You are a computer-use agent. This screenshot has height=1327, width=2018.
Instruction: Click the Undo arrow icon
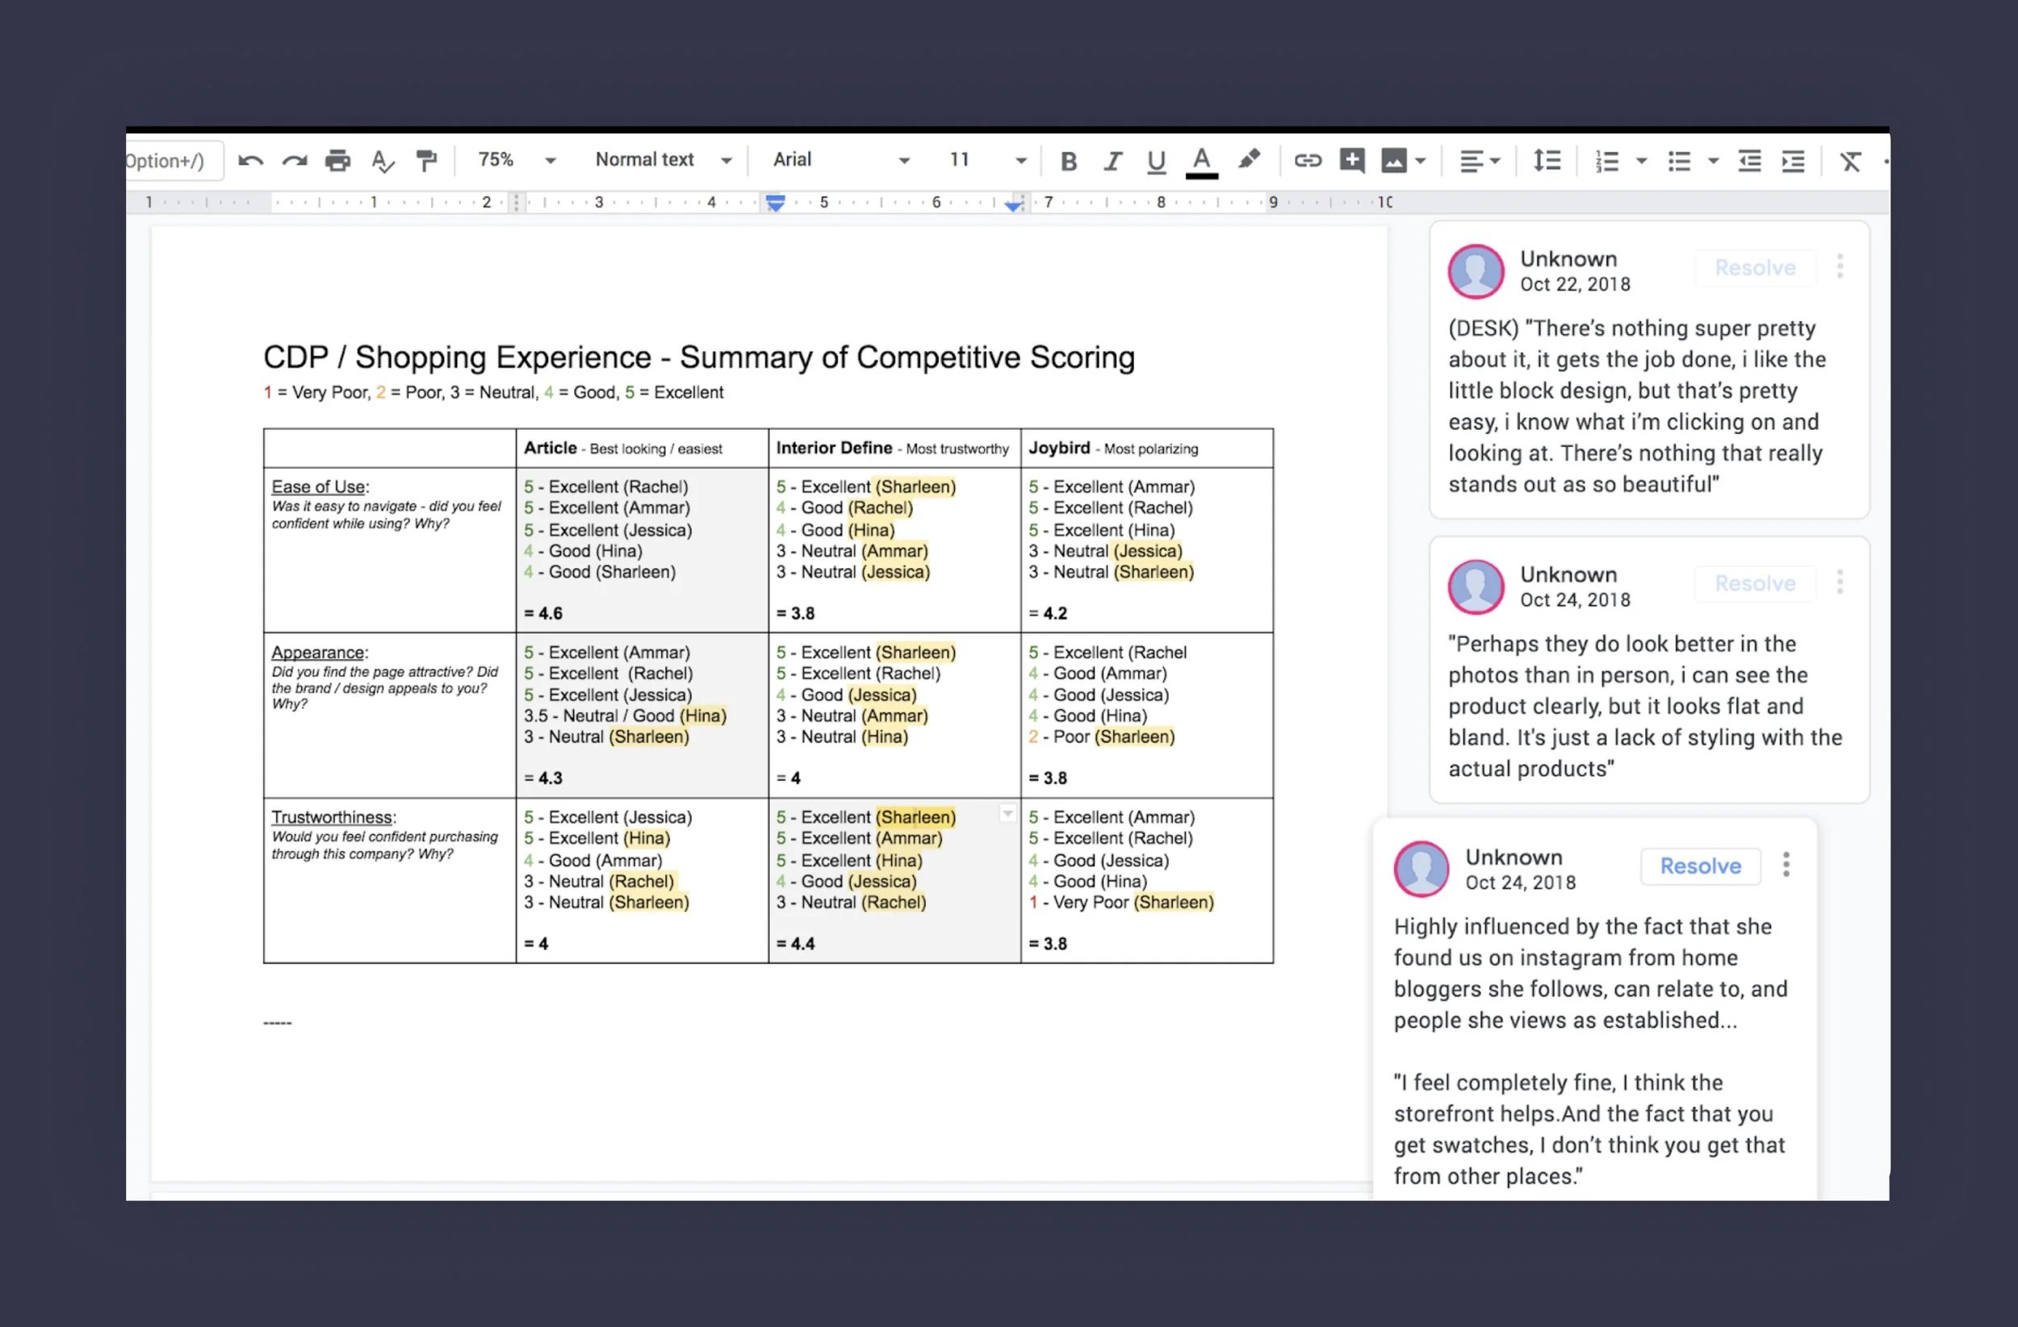pos(250,161)
